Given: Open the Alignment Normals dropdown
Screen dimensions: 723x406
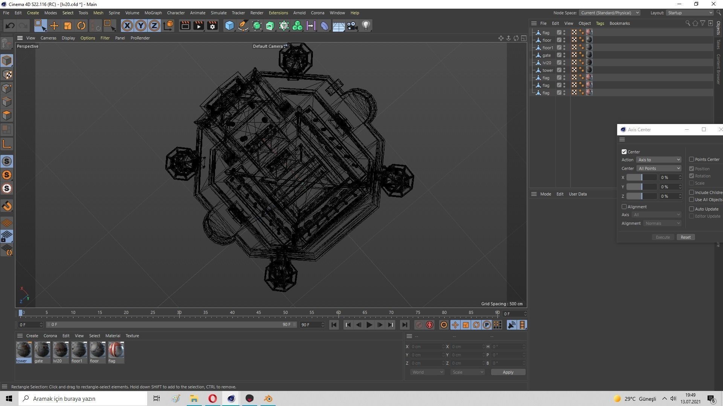Looking at the screenshot, I should [662, 223].
